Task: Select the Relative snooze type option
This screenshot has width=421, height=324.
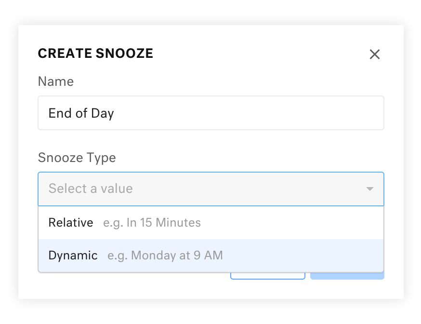Action: (x=211, y=223)
